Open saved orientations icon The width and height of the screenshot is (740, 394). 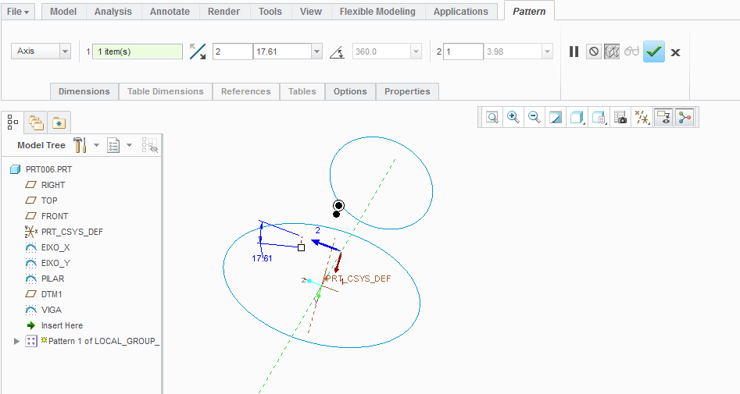(599, 117)
